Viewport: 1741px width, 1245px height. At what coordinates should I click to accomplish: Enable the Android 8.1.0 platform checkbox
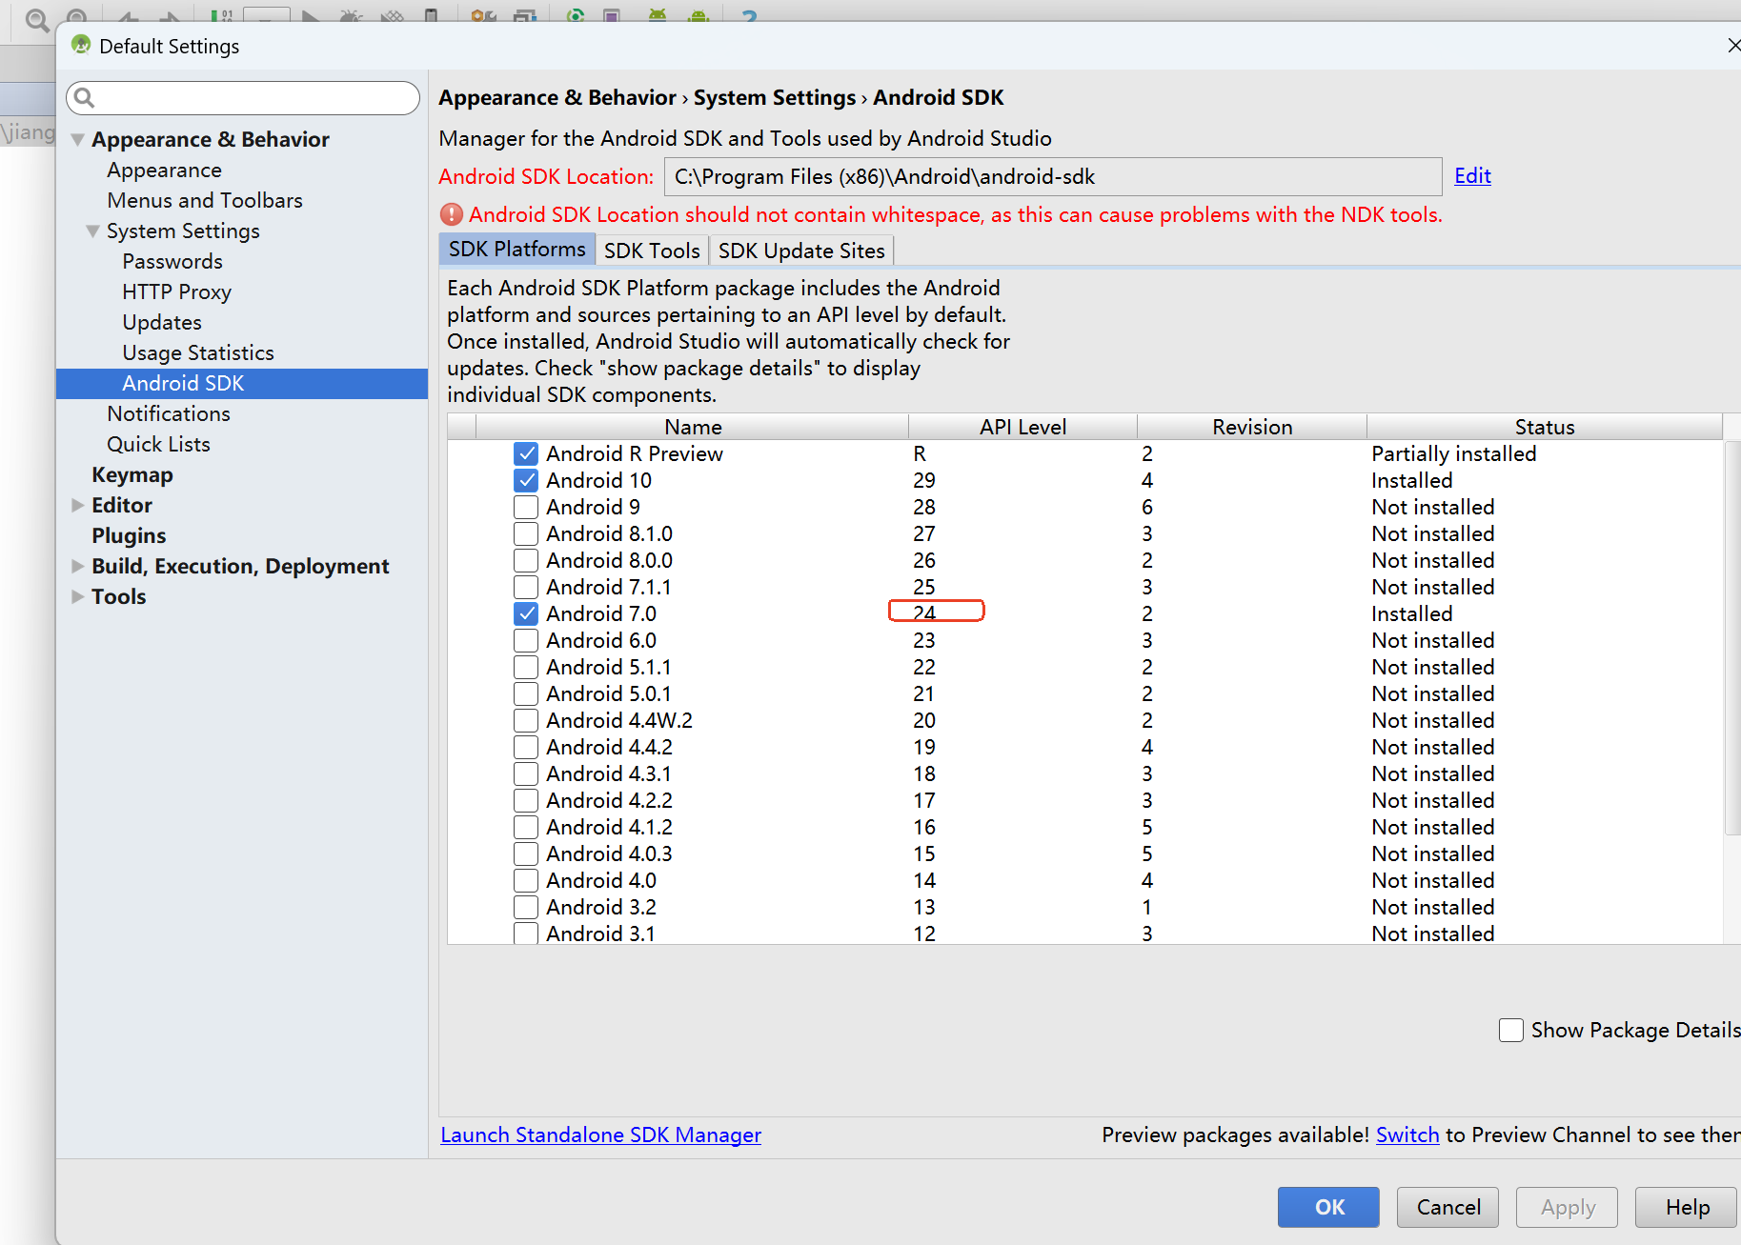coord(526,533)
